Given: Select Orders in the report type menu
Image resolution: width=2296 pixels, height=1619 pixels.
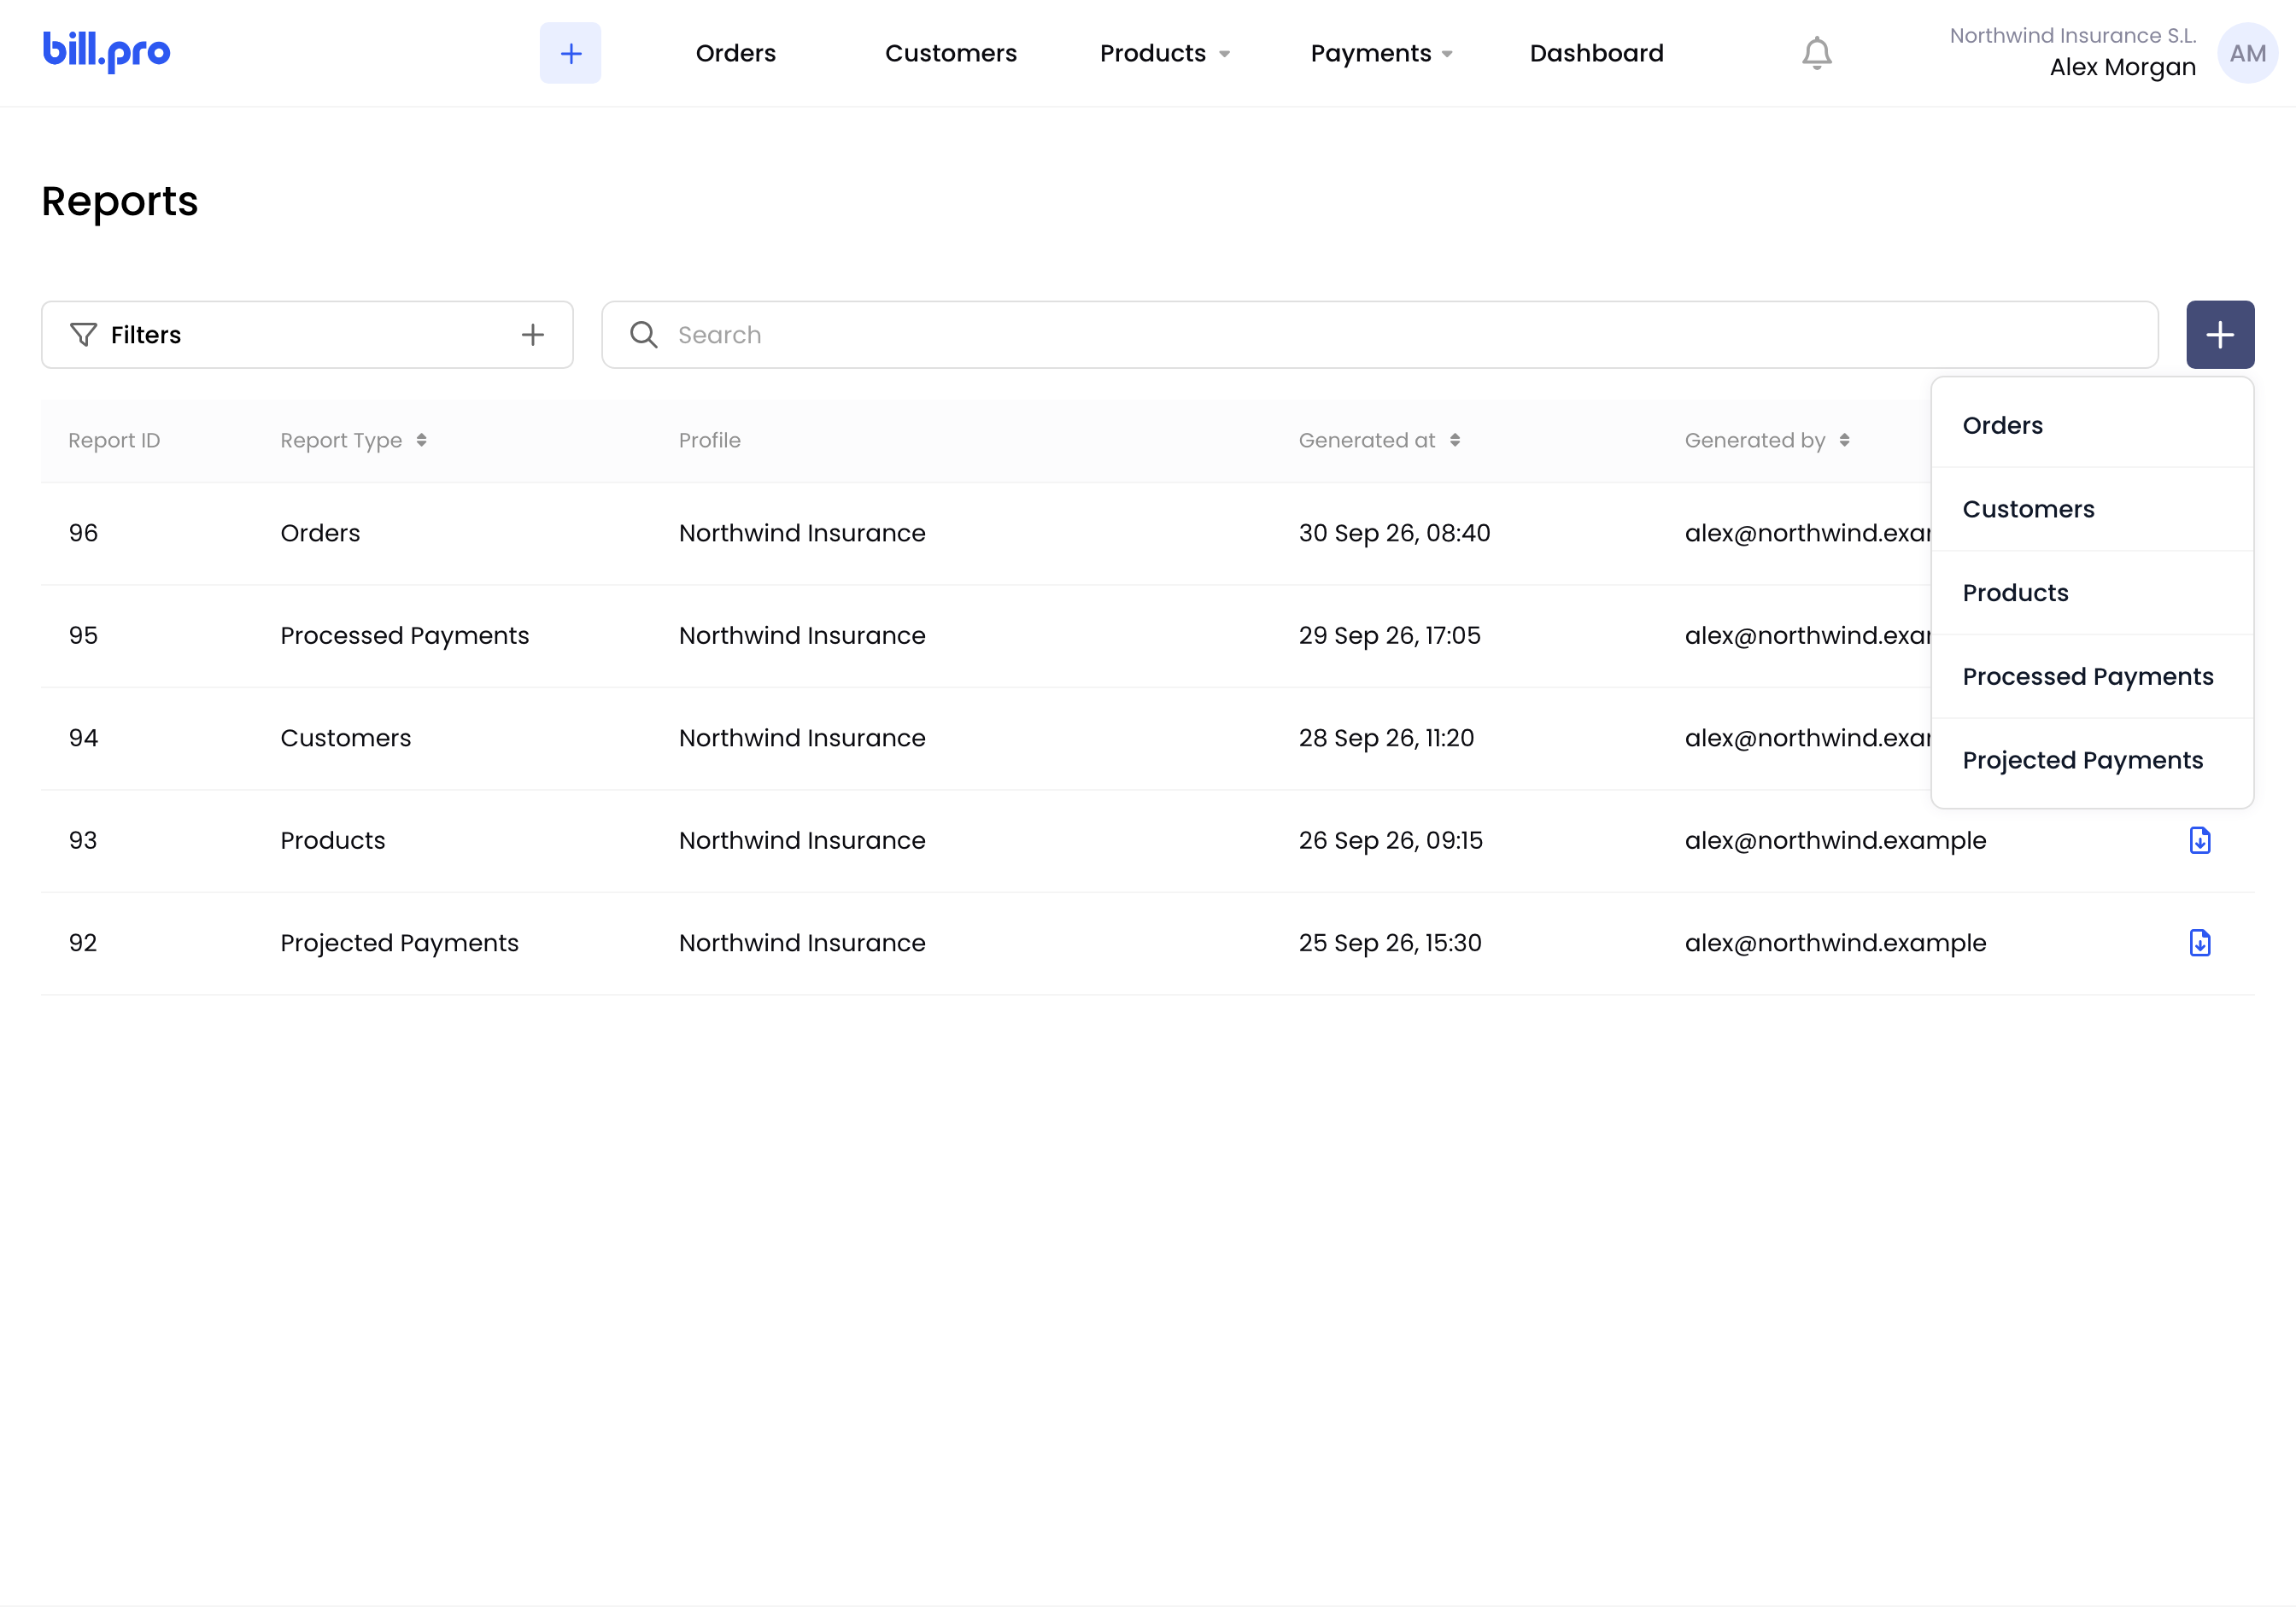Looking at the screenshot, I should pyautogui.click(x=2092, y=426).
